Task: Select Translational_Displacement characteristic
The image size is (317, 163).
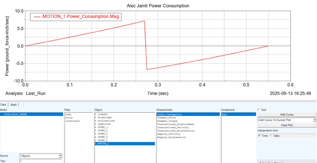Action: click(176, 124)
